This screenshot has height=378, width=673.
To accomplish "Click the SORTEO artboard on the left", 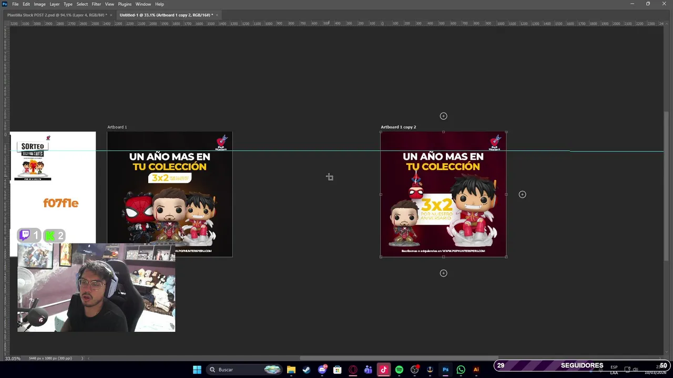I will (53, 194).
